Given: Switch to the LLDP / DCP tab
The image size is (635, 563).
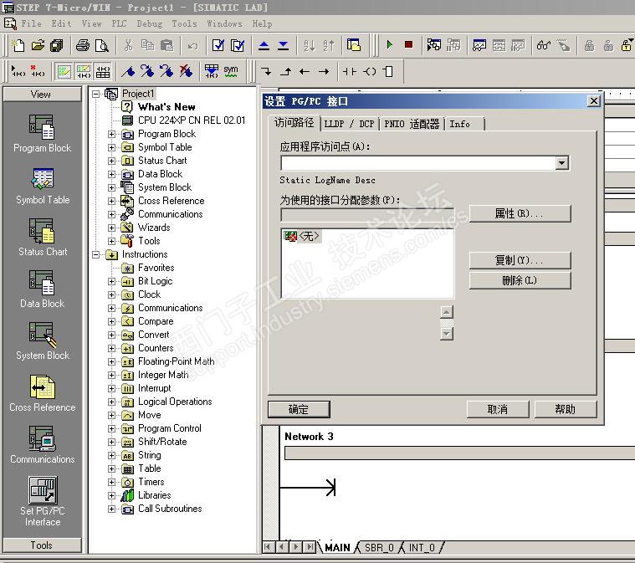Looking at the screenshot, I should point(349,124).
